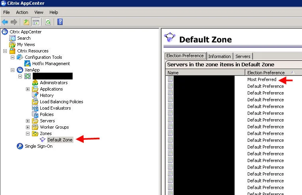Collapse the Zones folder
The image size is (302, 195).
[x=28, y=134]
